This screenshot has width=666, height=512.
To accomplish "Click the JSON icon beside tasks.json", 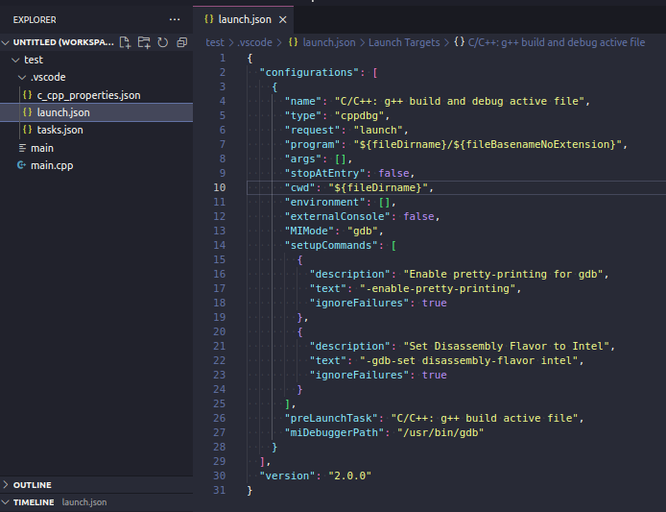I will pyautogui.click(x=27, y=130).
